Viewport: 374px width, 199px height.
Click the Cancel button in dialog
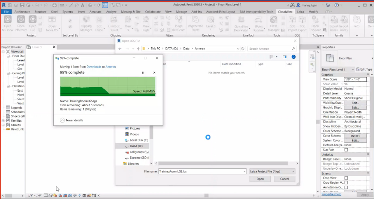[285, 179]
